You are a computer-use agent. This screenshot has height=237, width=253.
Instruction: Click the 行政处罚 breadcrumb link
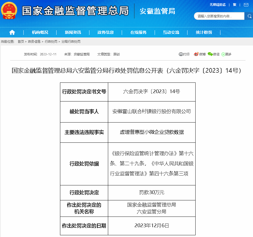tap(51, 42)
